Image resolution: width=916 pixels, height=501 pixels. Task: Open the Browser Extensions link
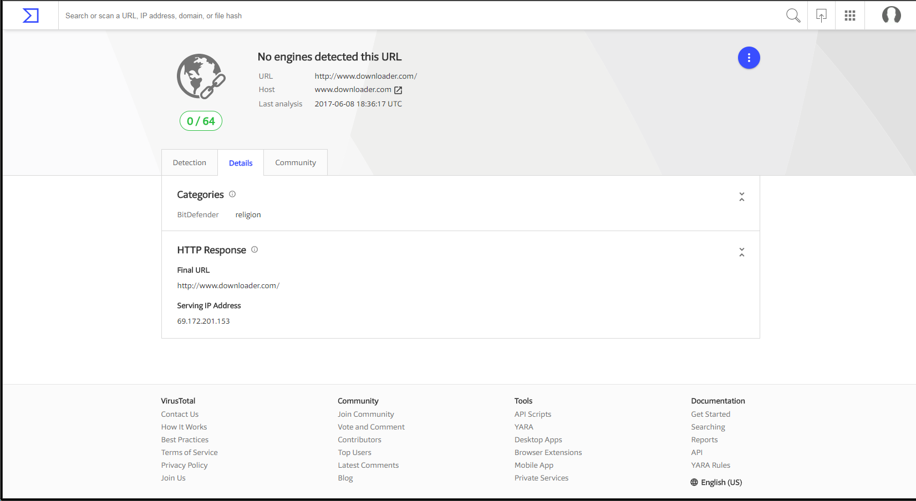548,452
